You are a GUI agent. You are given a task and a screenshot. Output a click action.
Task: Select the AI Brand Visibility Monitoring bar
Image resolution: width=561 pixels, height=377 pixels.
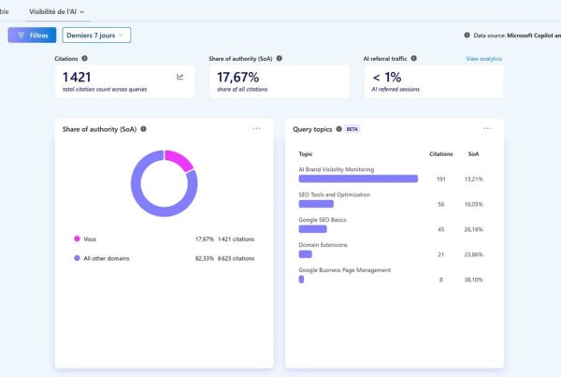point(358,179)
